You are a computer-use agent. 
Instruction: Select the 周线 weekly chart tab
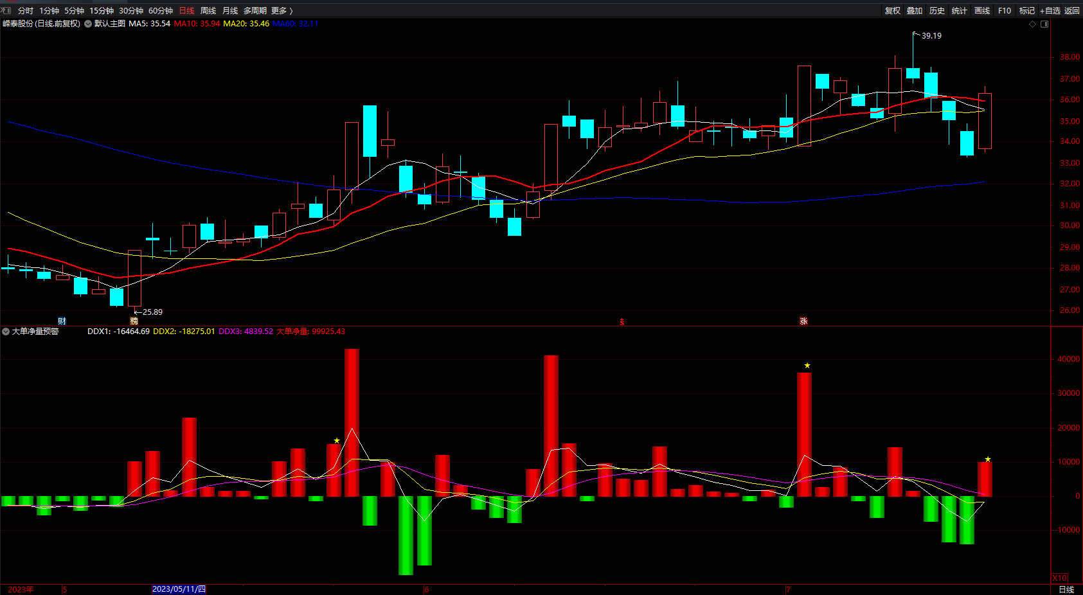(208, 11)
